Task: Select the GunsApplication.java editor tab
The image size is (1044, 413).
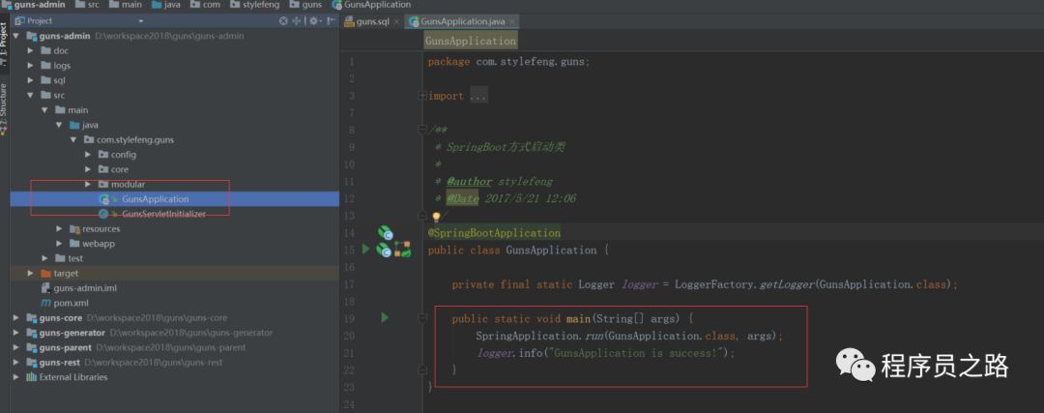Action: pos(461,21)
